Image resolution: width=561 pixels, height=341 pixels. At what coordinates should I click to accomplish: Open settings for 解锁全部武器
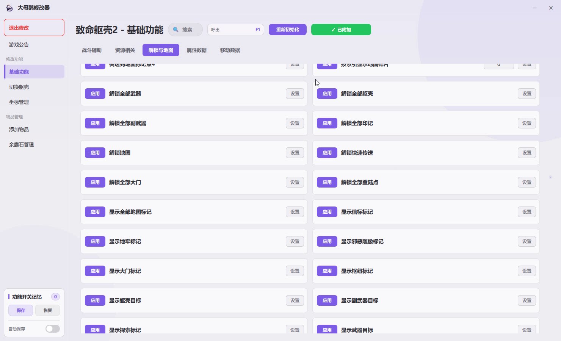(x=295, y=94)
